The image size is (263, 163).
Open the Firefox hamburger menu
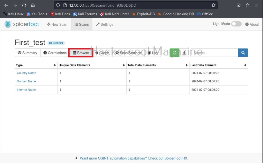257,5
